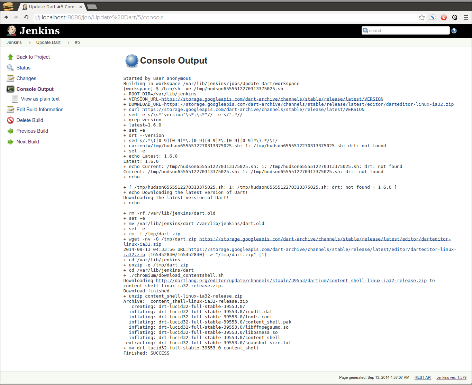The width and height of the screenshot is (472, 385).
Task: Click the Next Build green arrow icon
Action: click(10, 141)
